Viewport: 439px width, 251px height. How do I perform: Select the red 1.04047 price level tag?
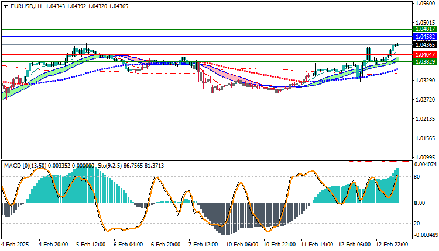point(425,55)
